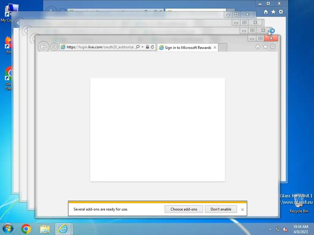314x235 pixels.
Task: Refresh the page with the reload icon
Action: tap(152, 47)
